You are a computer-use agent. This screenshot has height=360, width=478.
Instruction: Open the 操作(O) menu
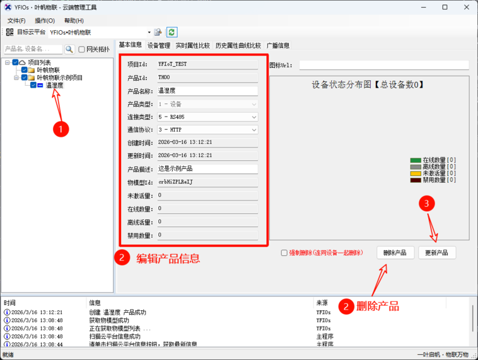[45, 20]
